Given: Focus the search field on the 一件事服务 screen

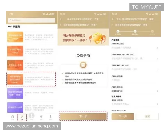Looking at the screenshot, I should pos(31,20).
